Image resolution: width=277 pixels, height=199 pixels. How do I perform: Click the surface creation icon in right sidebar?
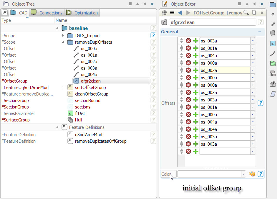pyautogui.click(x=273, y=33)
